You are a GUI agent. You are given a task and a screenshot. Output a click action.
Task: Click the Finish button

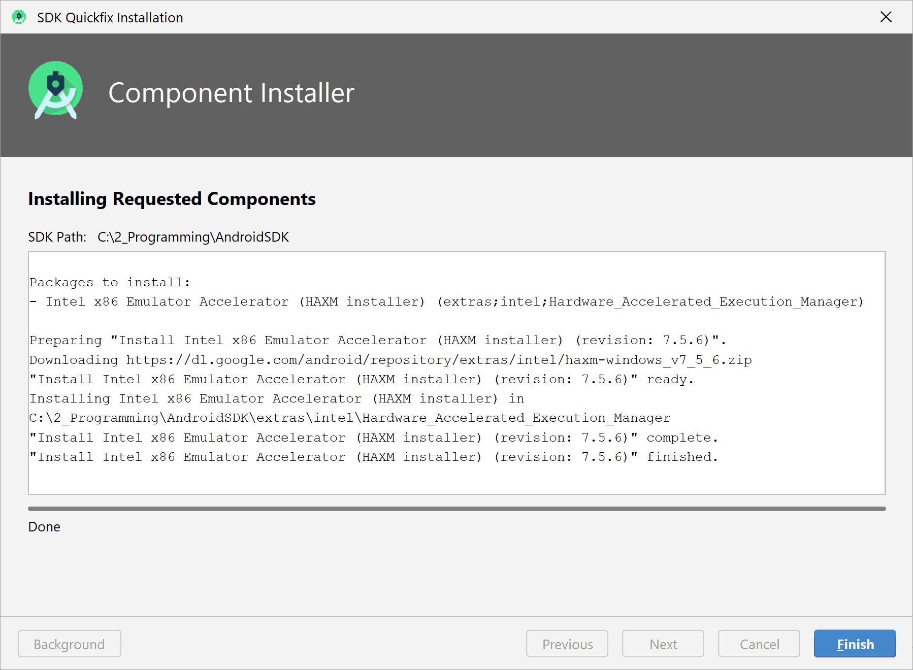(855, 644)
